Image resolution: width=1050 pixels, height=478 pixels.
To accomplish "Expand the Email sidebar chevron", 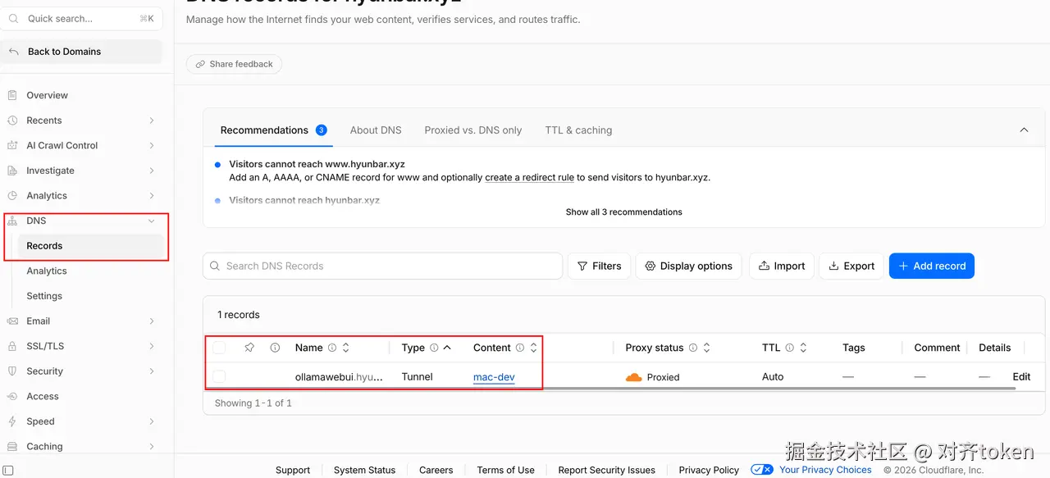I will 152,321.
